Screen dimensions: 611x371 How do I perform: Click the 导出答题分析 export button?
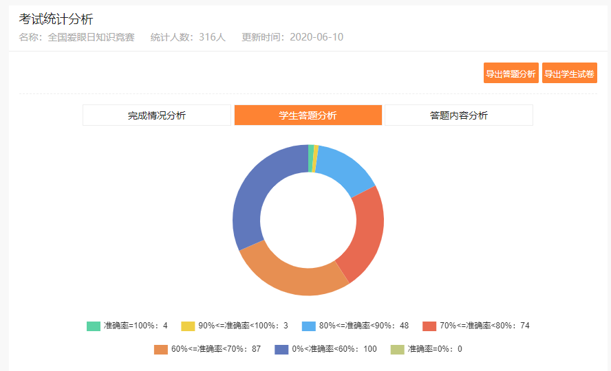pyautogui.click(x=511, y=74)
